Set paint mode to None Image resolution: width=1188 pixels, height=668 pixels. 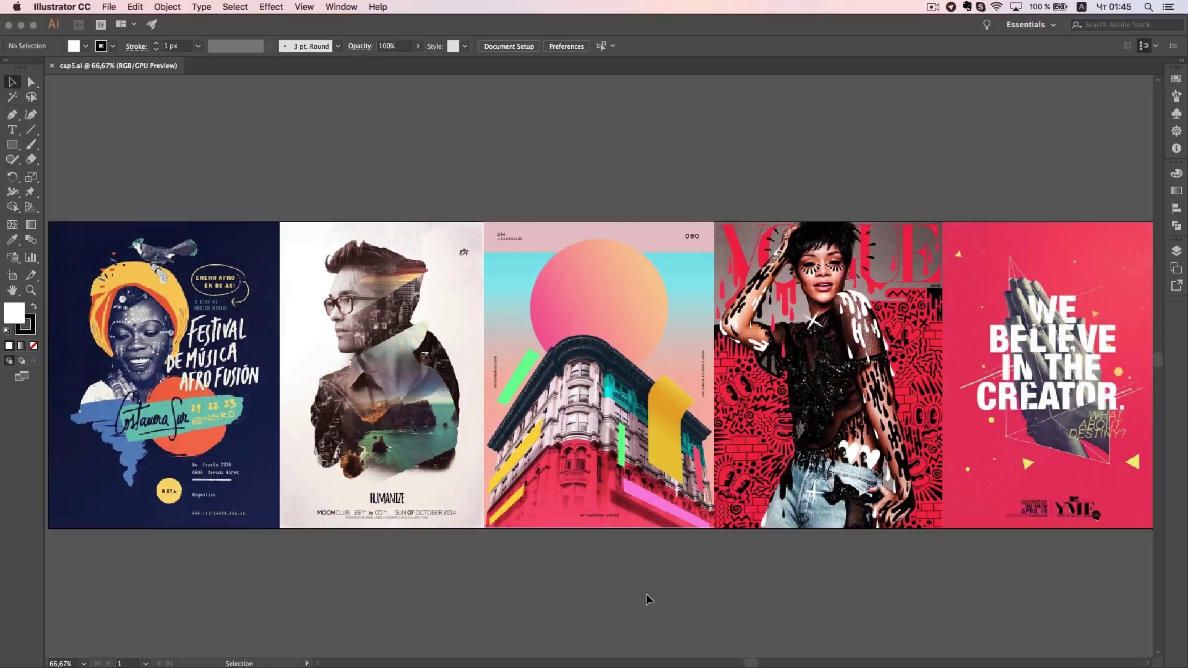[x=34, y=346]
